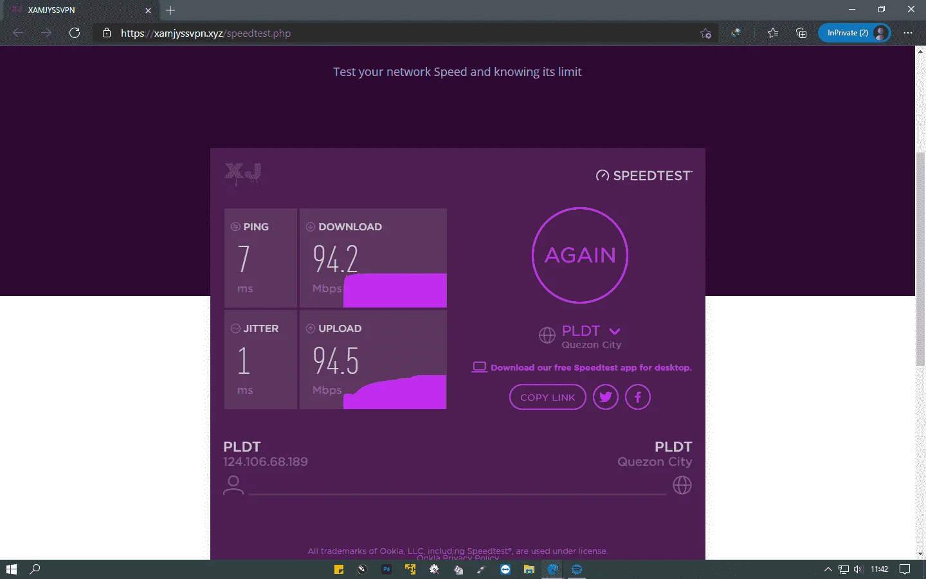Open the Windows Start menu
Viewport: 926px width, 579px height.
tap(11, 569)
